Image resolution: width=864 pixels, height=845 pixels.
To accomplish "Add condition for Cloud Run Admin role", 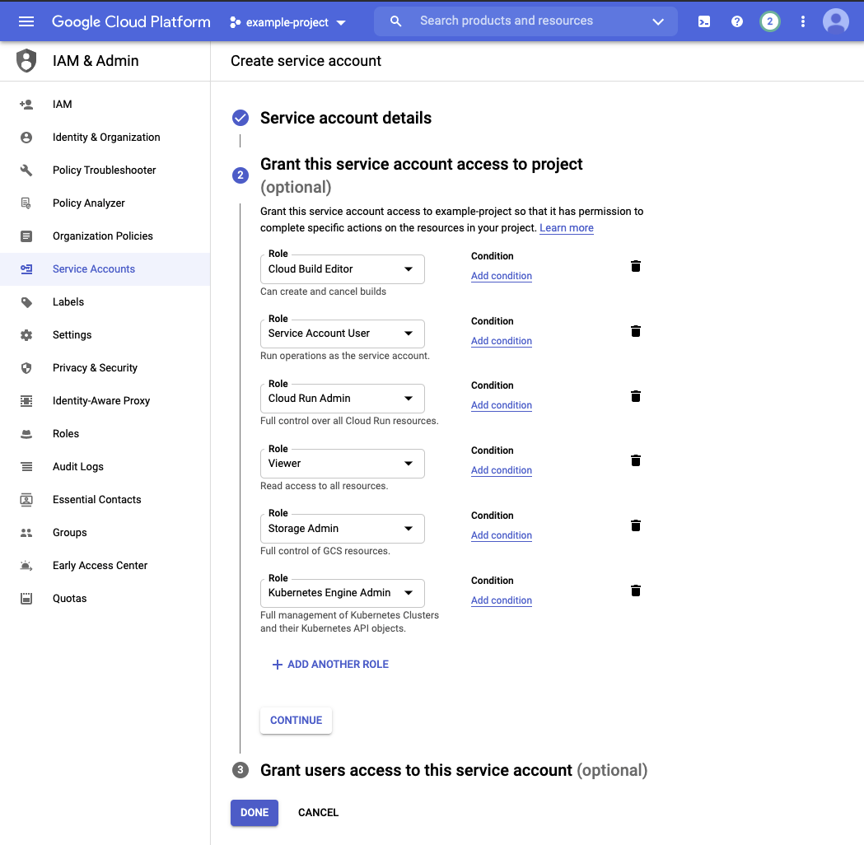I will [x=502, y=405].
